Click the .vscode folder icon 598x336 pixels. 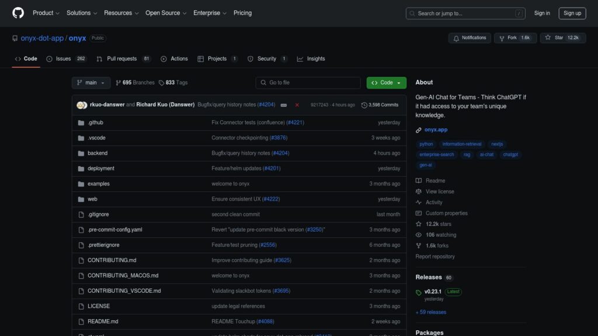tap(81, 138)
